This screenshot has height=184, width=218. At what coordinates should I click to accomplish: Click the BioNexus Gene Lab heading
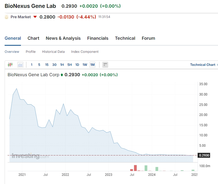(x=30, y=6)
